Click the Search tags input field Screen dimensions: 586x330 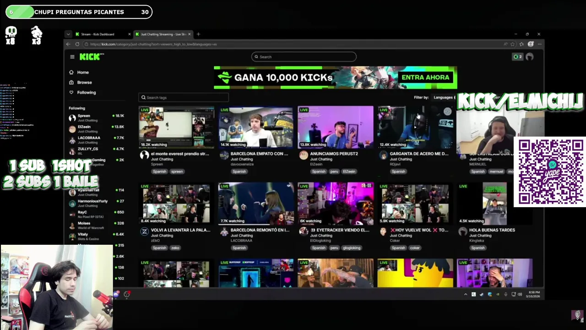[x=184, y=97]
